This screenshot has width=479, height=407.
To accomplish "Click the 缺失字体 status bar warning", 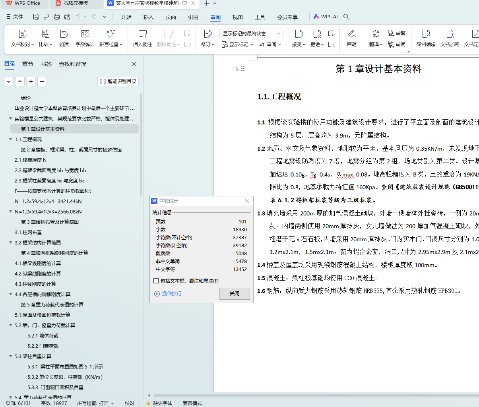I will pos(159,403).
